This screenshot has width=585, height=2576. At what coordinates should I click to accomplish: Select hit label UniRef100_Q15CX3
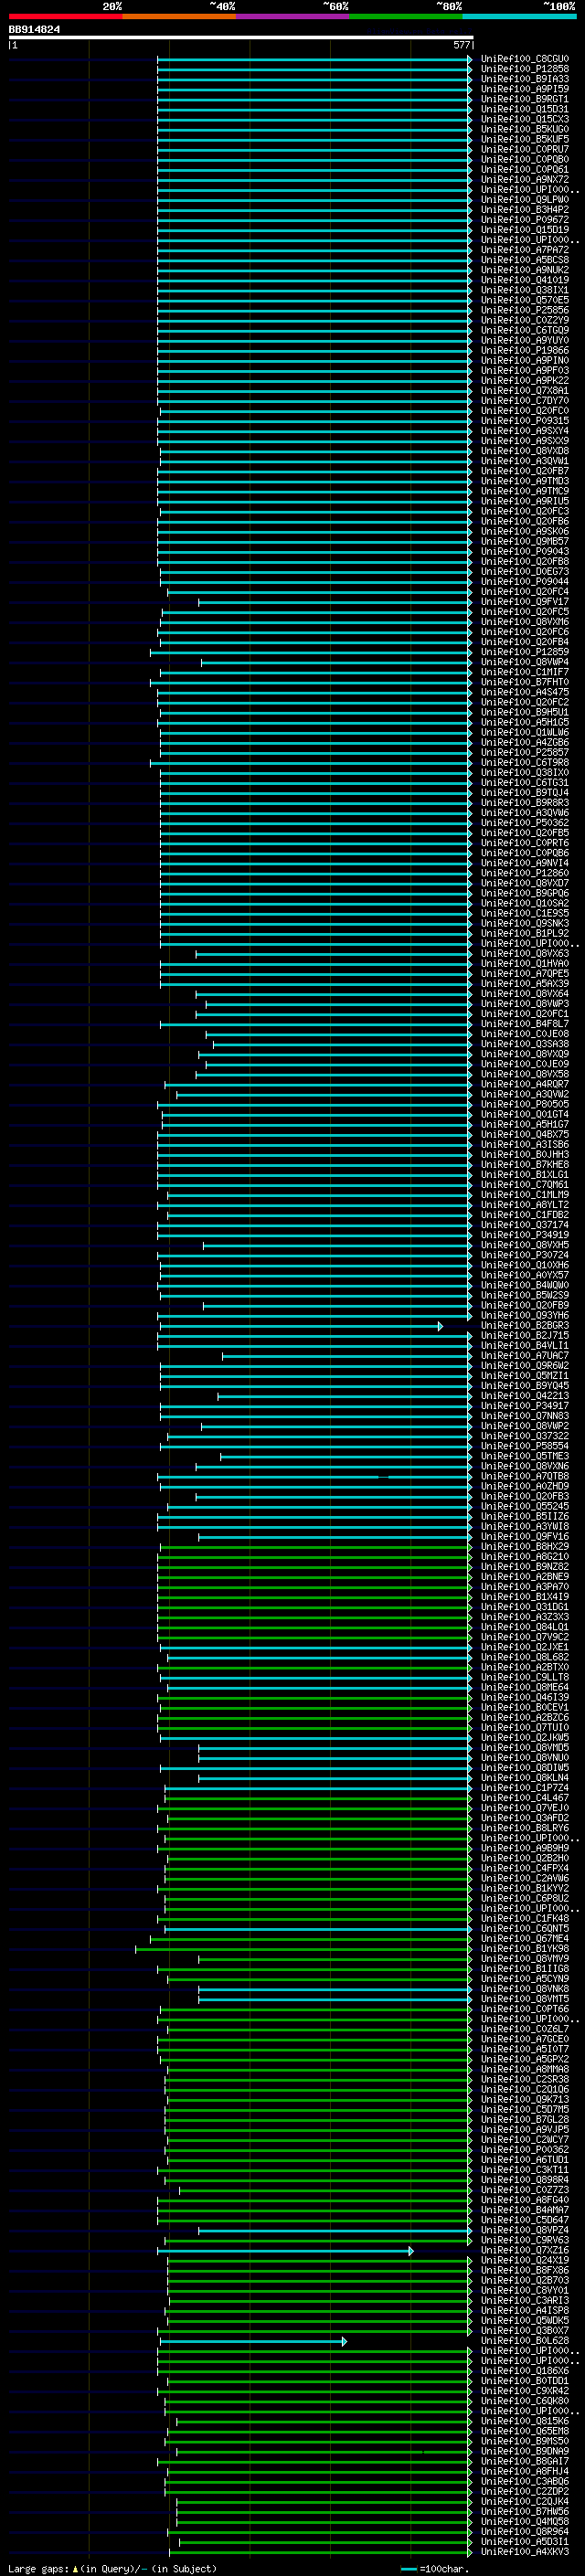tap(524, 119)
